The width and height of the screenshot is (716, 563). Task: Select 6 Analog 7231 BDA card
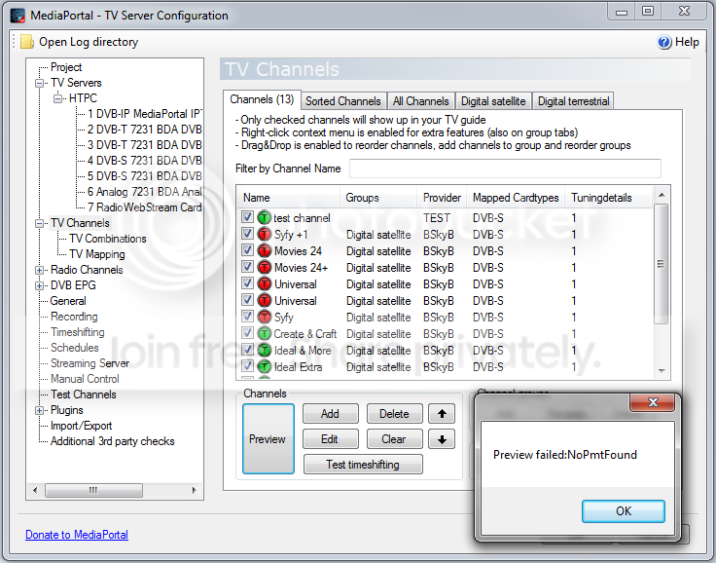[x=145, y=192]
